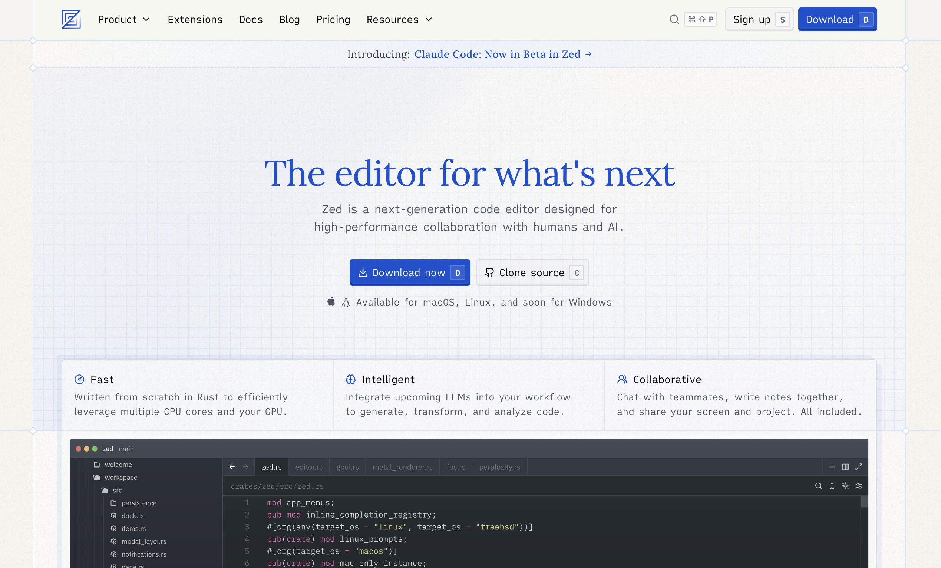Select the dock.rs file in the sidebar
The image size is (941, 568).
click(132, 516)
